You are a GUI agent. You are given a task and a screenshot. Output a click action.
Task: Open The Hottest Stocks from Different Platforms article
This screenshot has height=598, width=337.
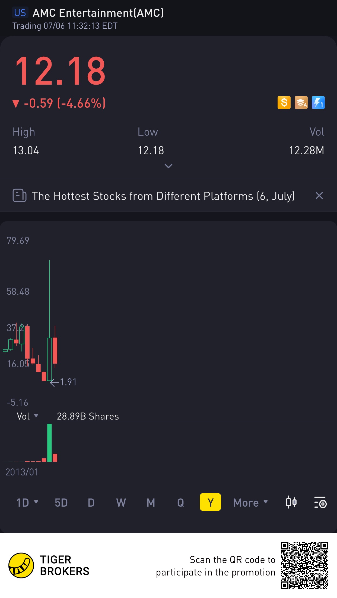tap(163, 196)
